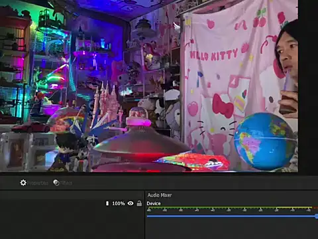Screen dimensions: 318x239
Task: Toggle the source lock padlock
Action: [x=139, y=203]
